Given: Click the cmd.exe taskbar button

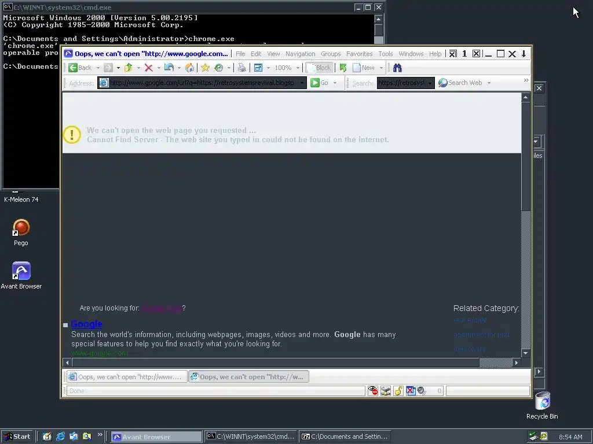Looking at the screenshot, I should tap(251, 436).
